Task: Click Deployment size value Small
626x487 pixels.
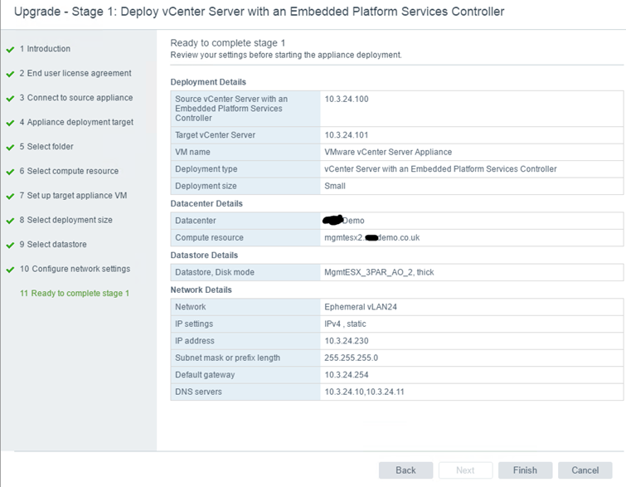Action: click(335, 186)
